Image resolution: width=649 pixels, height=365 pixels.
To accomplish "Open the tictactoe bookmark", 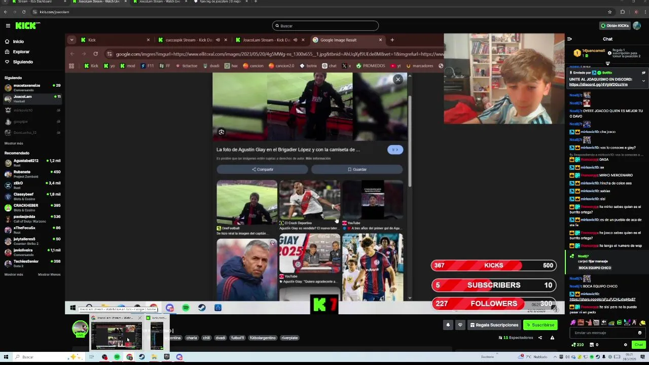I will pyautogui.click(x=186, y=66).
